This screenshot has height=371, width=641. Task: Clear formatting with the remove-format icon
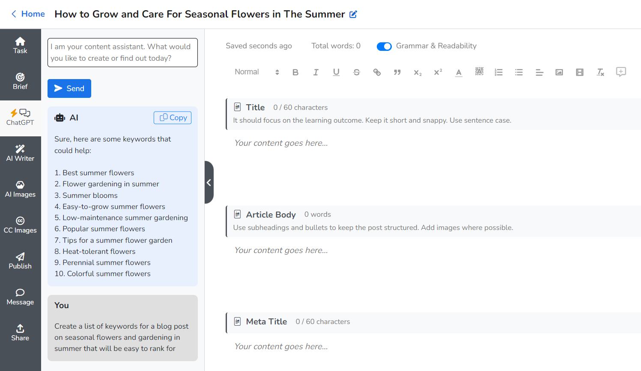click(600, 72)
